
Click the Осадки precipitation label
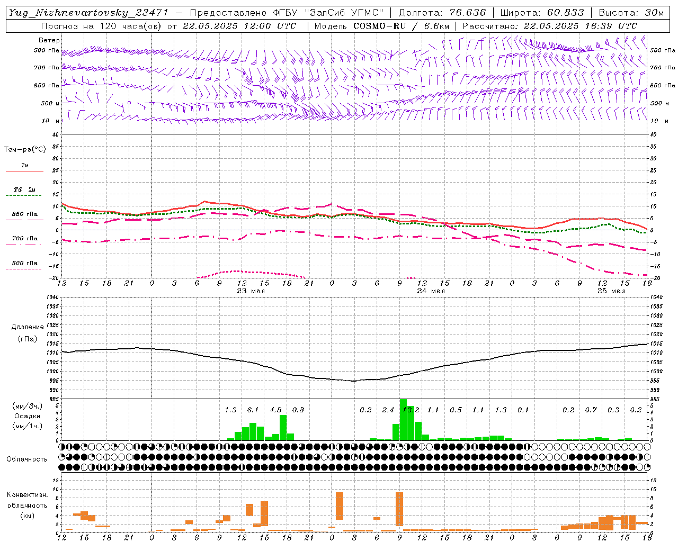[27, 416]
